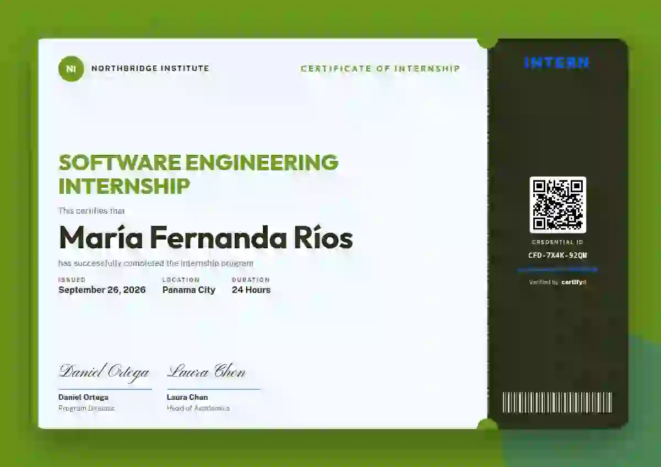Click the 'Verified by' text
Screen dimensions: 661x467
[544, 282]
